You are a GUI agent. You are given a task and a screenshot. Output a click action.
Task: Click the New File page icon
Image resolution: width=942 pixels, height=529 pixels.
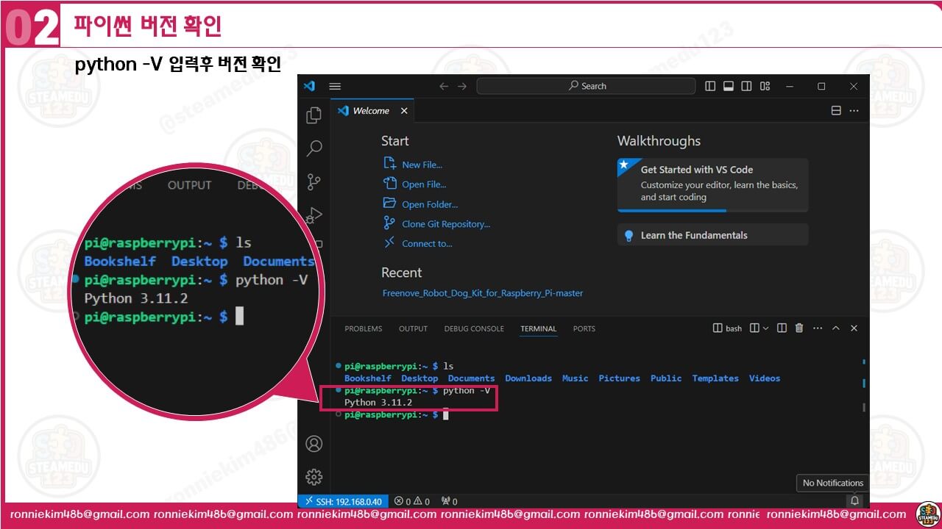[x=389, y=164]
